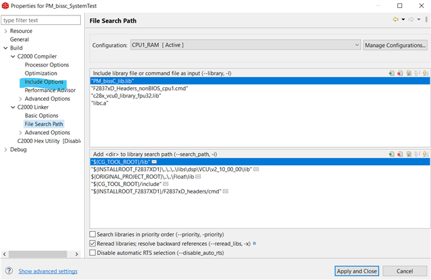The width and height of the screenshot is (431, 280).
Task: Click Edit icon in include library toolbar
Action: coord(408,73)
